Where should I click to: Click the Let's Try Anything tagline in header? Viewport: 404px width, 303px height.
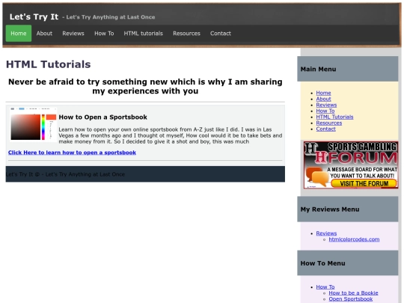[x=108, y=17]
